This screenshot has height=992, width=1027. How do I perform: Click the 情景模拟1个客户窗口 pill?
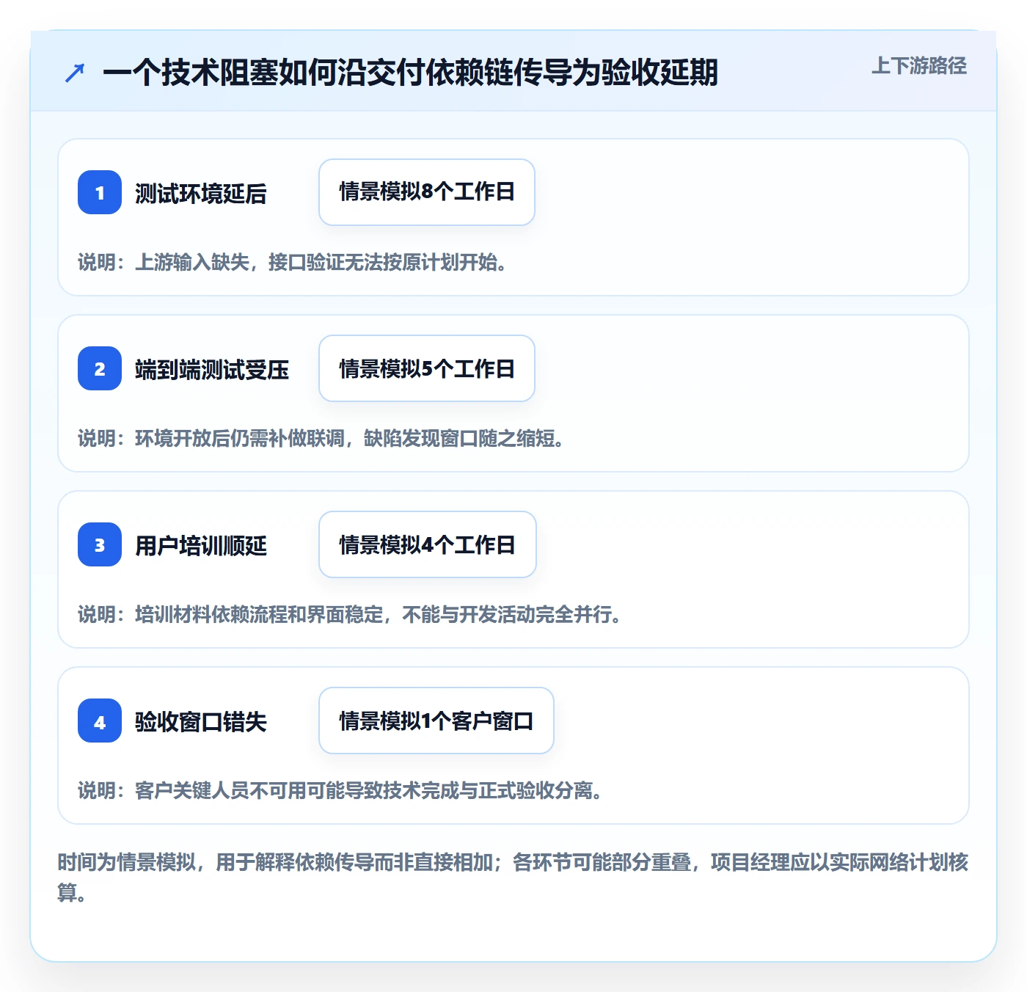pyautogui.click(x=436, y=721)
